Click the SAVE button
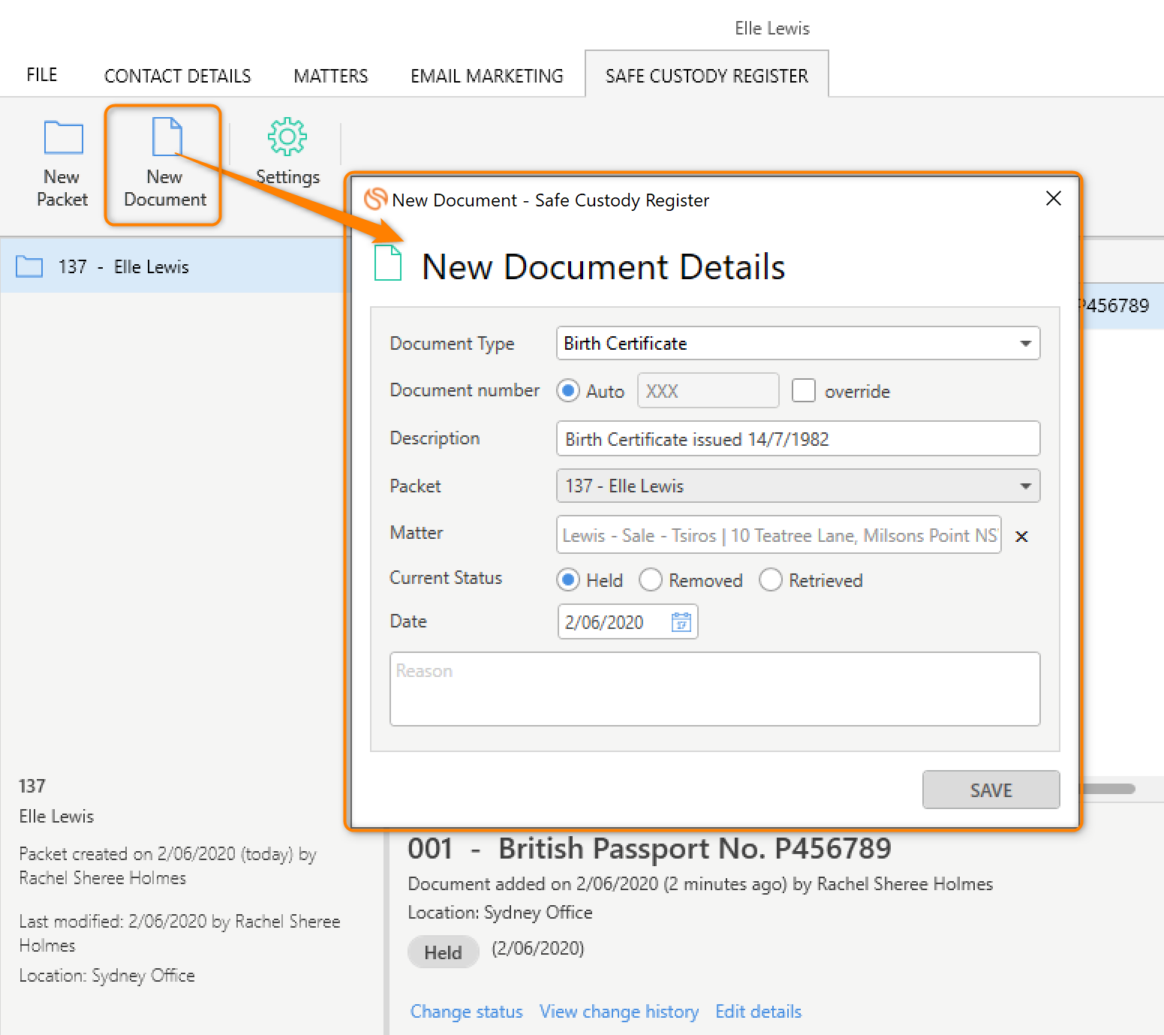Image resolution: width=1164 pixels, height=1035 pixels. [991, 790]
